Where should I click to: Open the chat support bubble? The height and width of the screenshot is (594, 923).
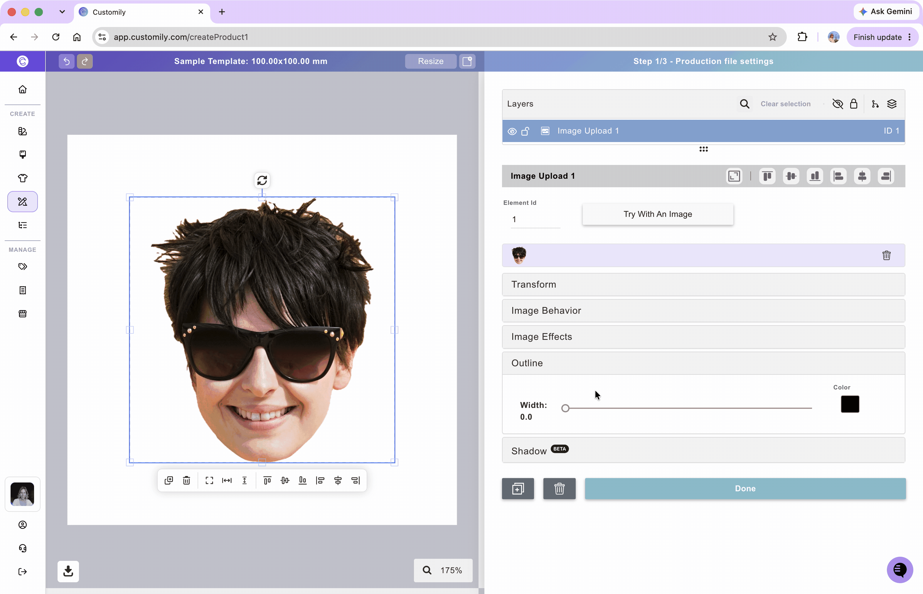900,570
